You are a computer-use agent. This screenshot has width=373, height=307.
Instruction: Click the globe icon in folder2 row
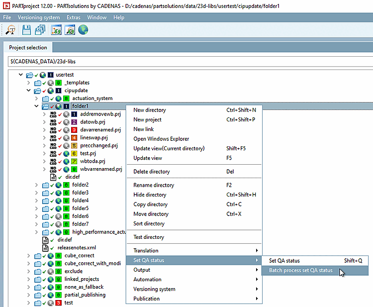(58, 185)
